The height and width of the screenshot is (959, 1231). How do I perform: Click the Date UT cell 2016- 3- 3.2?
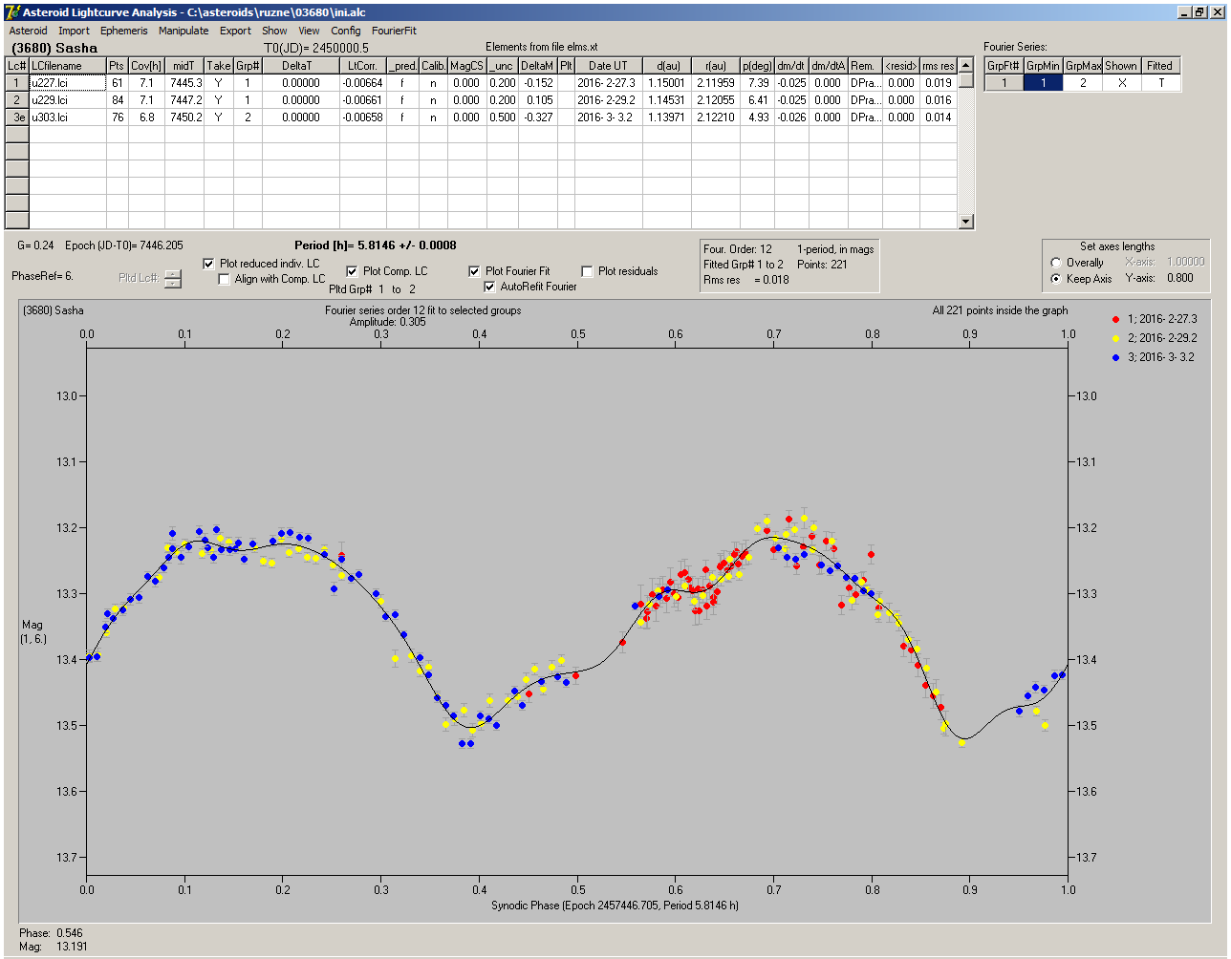tap(608, 117)
